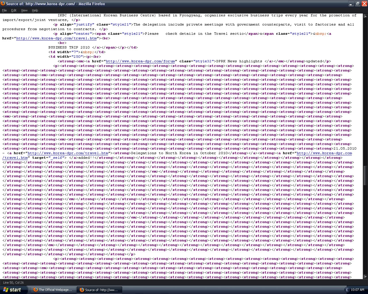Open the View menu
Viewport: 368px width, 294px height.
coord(24,10)
